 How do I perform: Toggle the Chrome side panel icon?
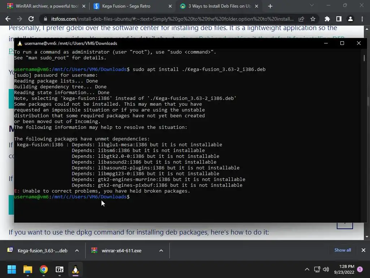click(339, 19)
